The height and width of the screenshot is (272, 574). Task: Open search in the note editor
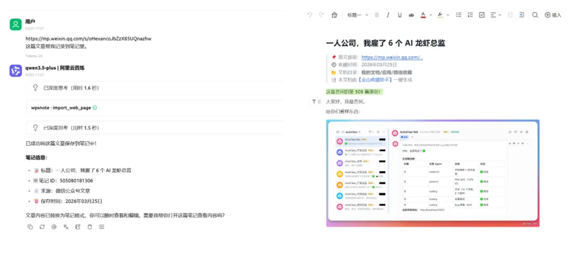tap(535, 15)
